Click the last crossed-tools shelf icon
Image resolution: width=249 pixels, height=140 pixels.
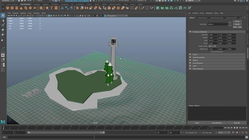tap(189, 8)
